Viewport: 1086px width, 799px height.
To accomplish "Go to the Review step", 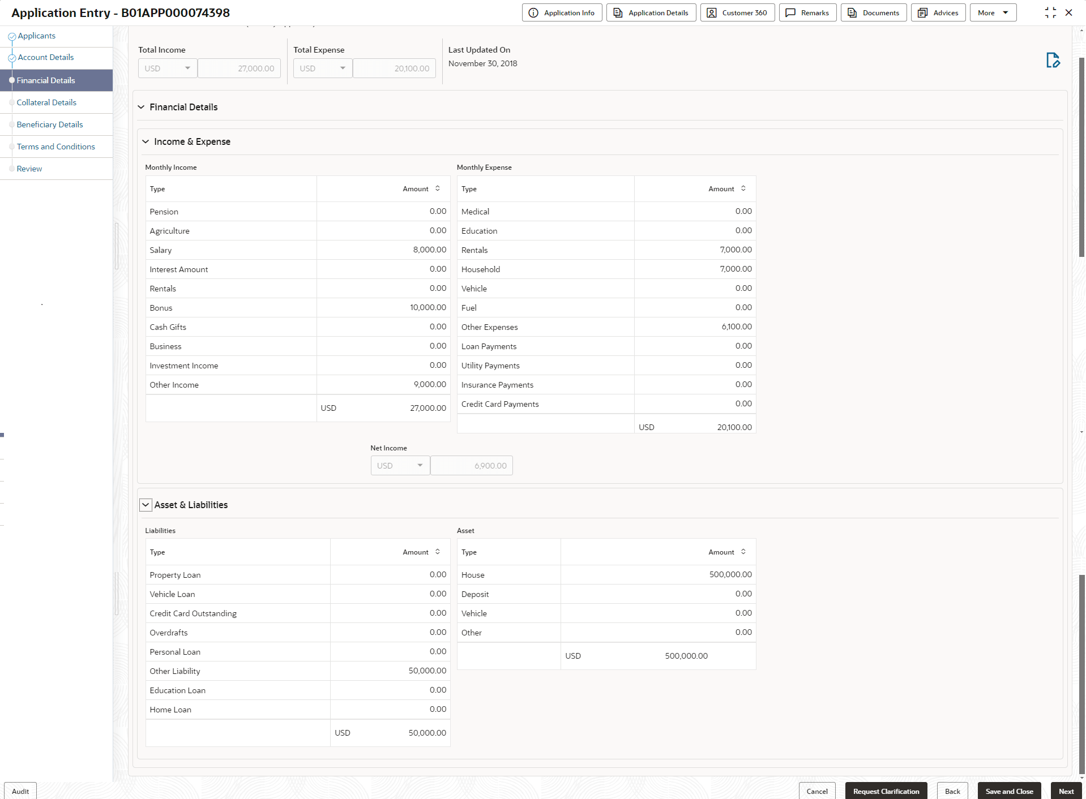I will coord(29,169).
